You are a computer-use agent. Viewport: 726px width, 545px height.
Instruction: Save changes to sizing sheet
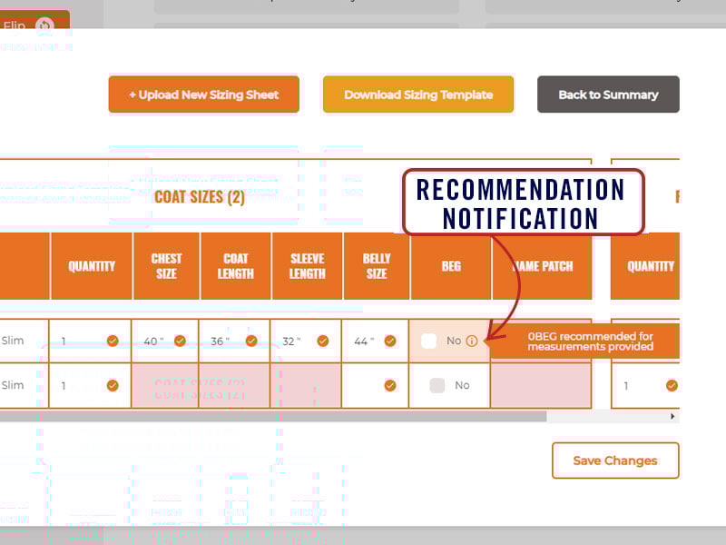coord(615,461)
